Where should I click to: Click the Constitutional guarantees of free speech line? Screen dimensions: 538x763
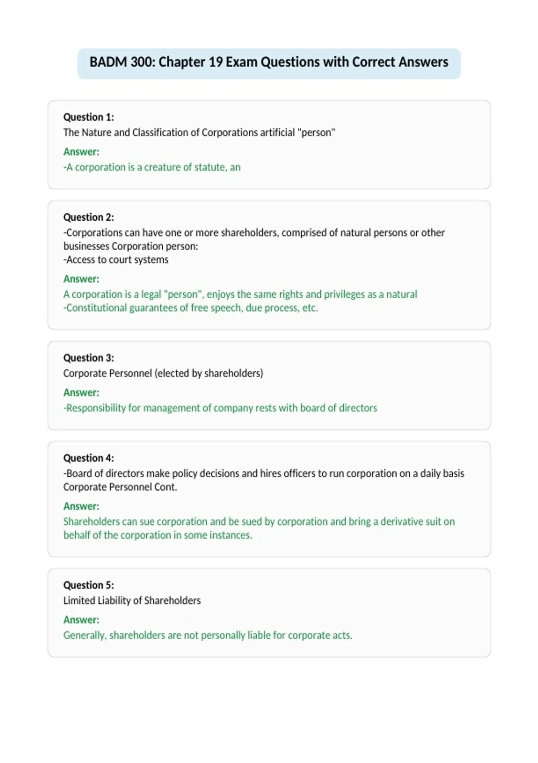(191, 308)
